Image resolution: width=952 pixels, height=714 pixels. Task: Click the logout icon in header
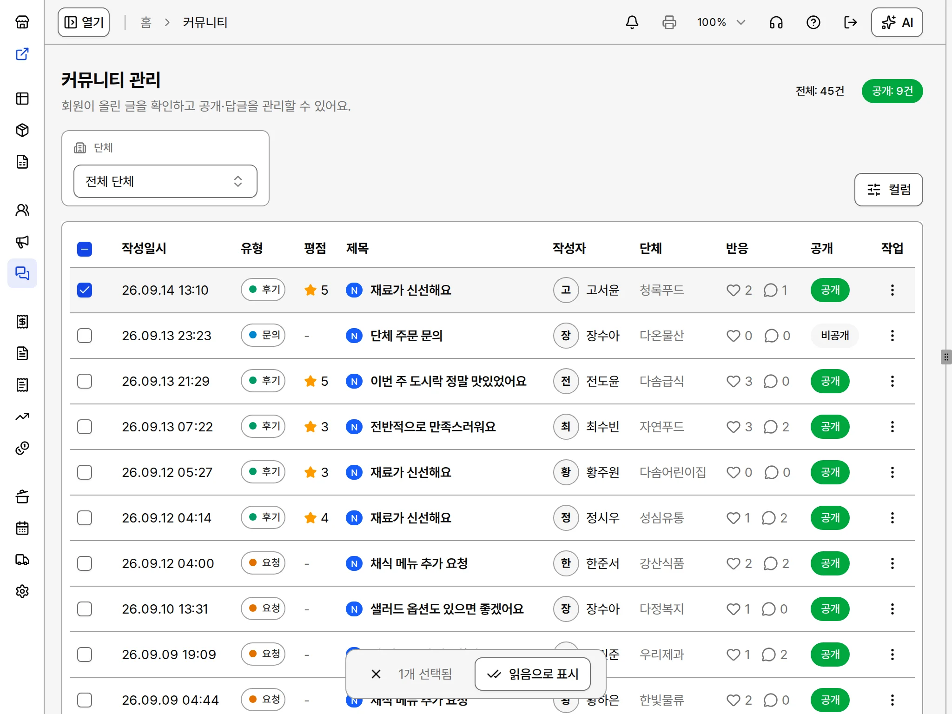[x=850, y=22]
